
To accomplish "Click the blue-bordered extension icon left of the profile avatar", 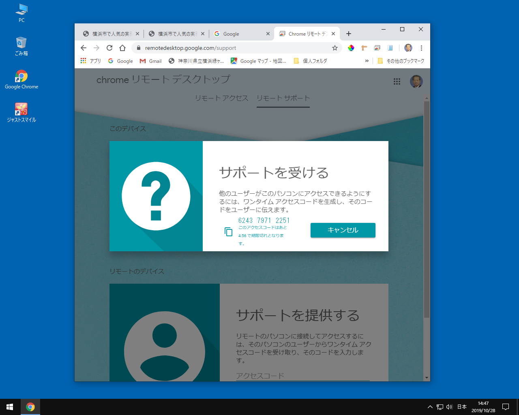I will [390, 48].
